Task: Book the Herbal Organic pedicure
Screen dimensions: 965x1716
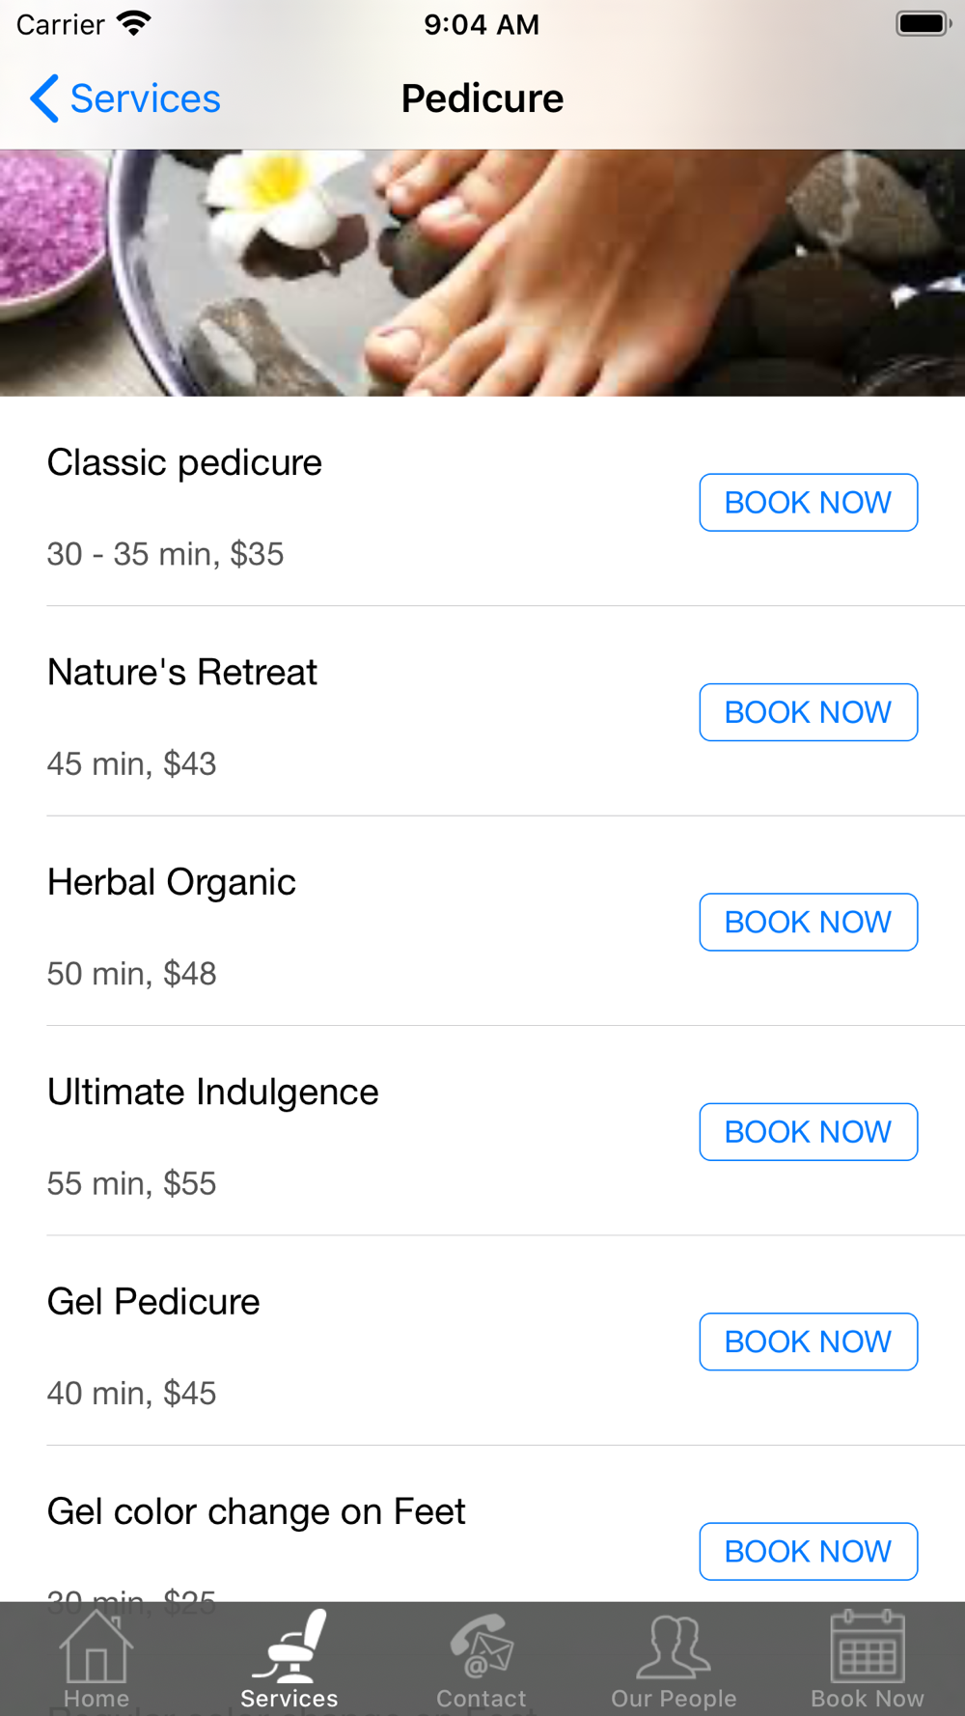Action: (808, 922)
